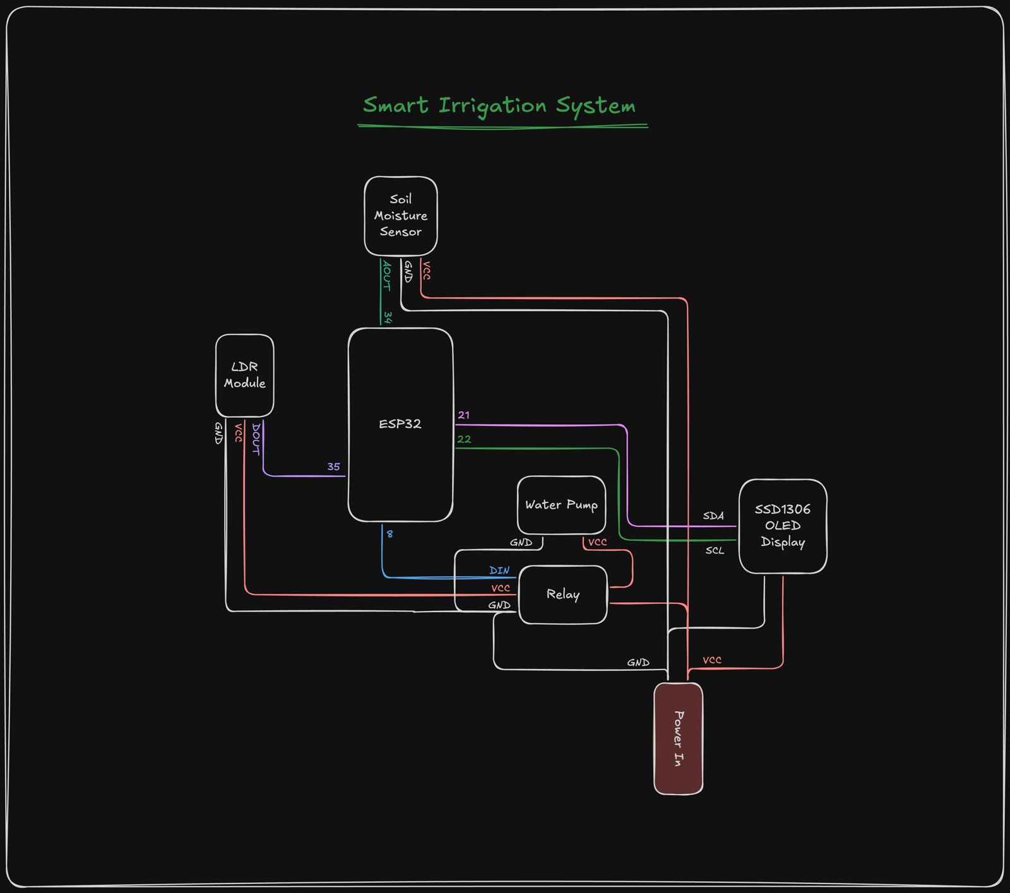Select the SSD1306 OLED Display block
1010x893 pixels.
783,526
